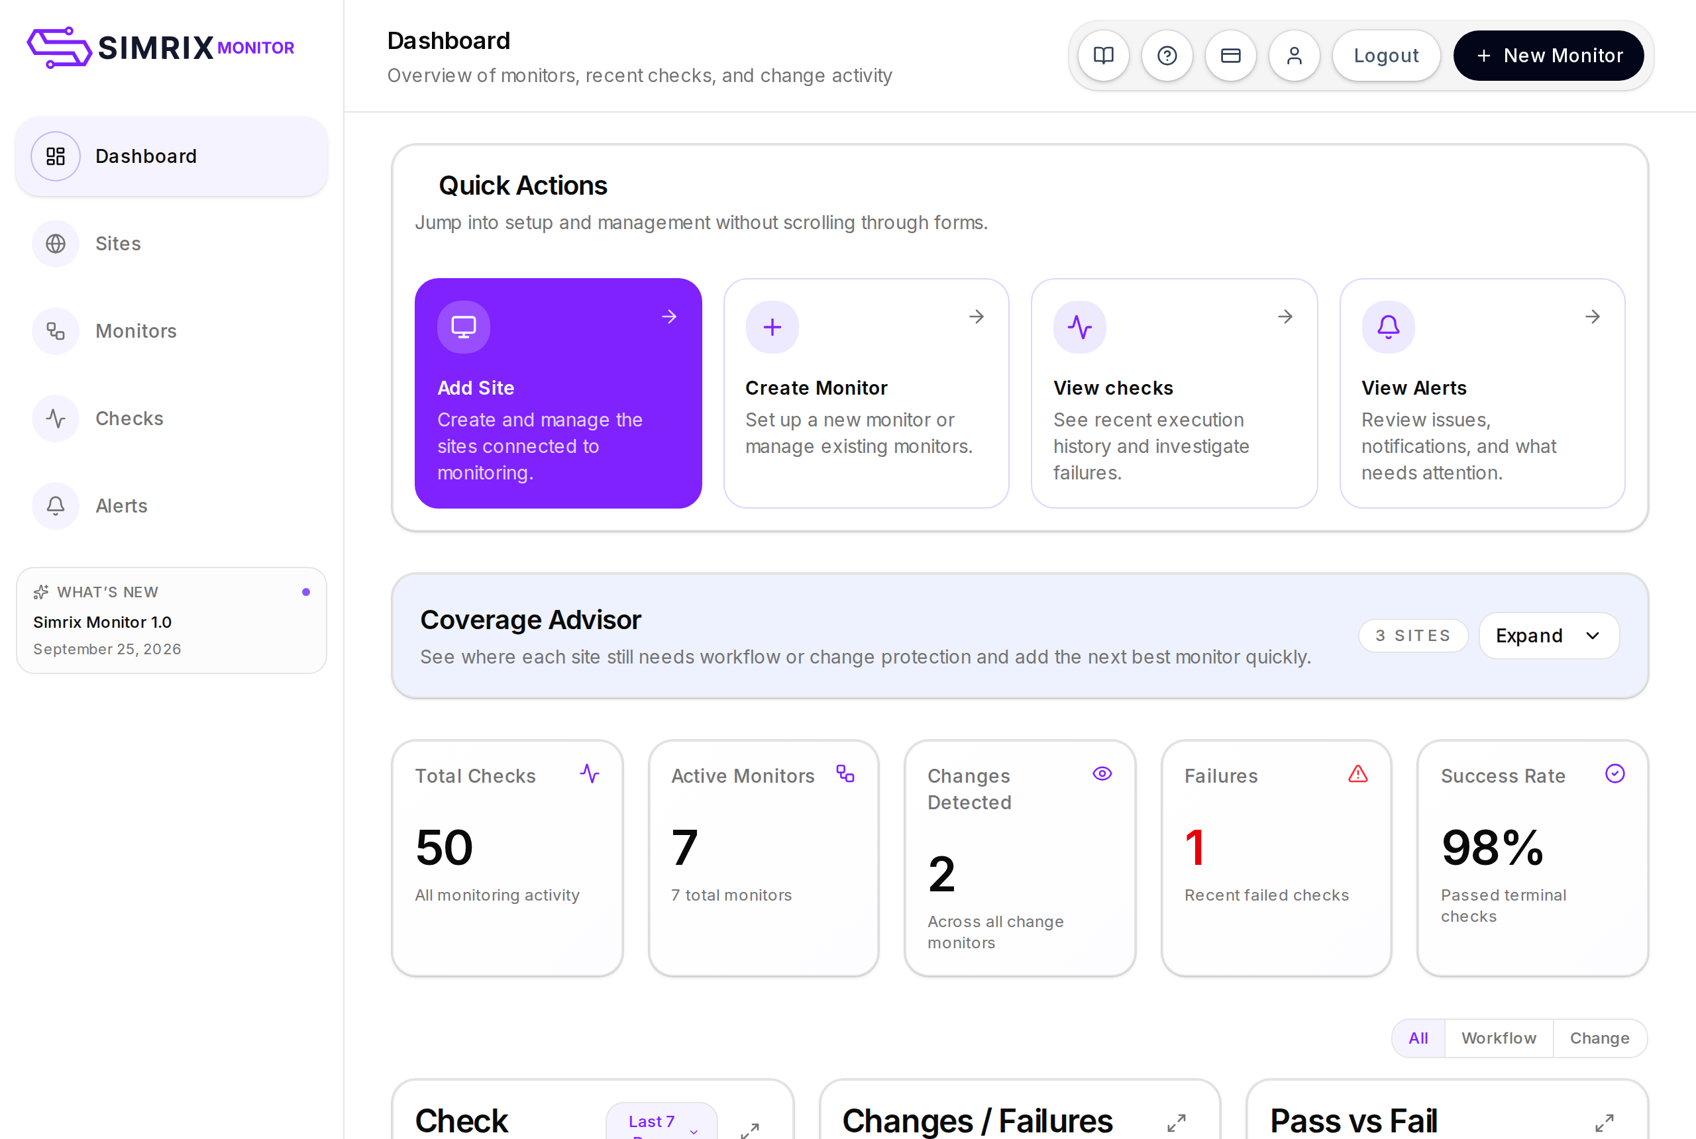Expand the Check chart to fullscreen
The width and height of the screenshot is (1696, 1139).
point(750,1130)
